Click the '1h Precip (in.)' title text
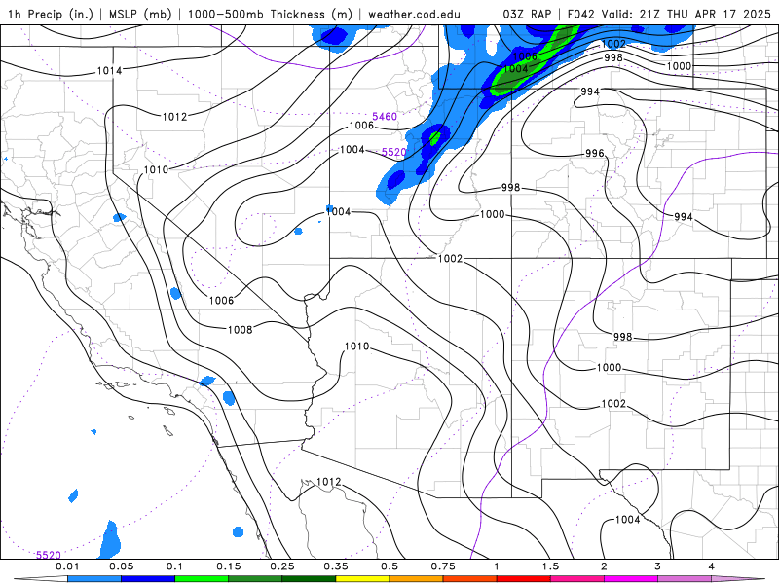The height and width of the screenshot is (584, 779). tap(51, 14)
